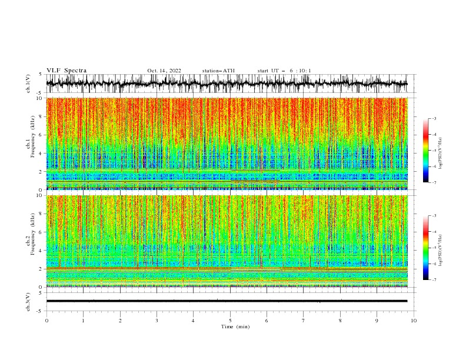Screen dimensions: 466x360
Task: Click the ch.2 colorbar '-7' label
Action: tap(434, 280)
